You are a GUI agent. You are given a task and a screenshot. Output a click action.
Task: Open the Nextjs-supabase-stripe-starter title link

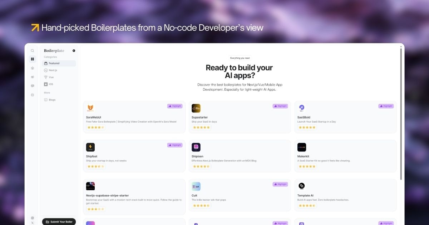pyautogui.click(x=107, y=195)
